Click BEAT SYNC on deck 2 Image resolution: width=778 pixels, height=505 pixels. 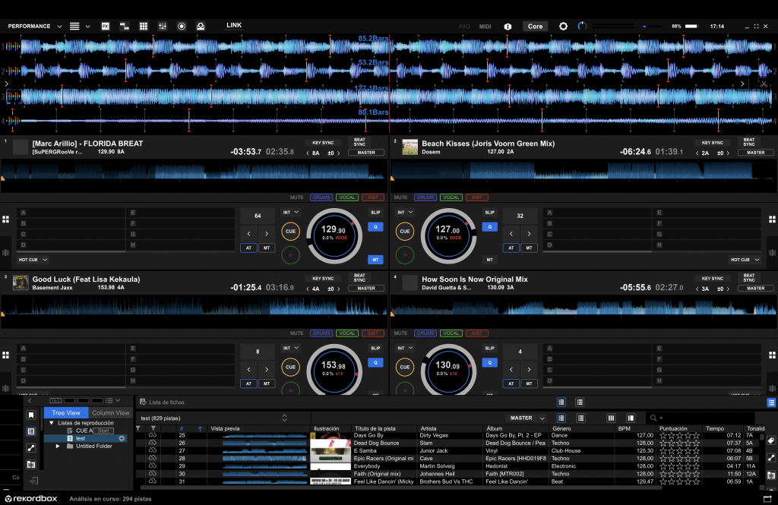click(x=750, y=142)
